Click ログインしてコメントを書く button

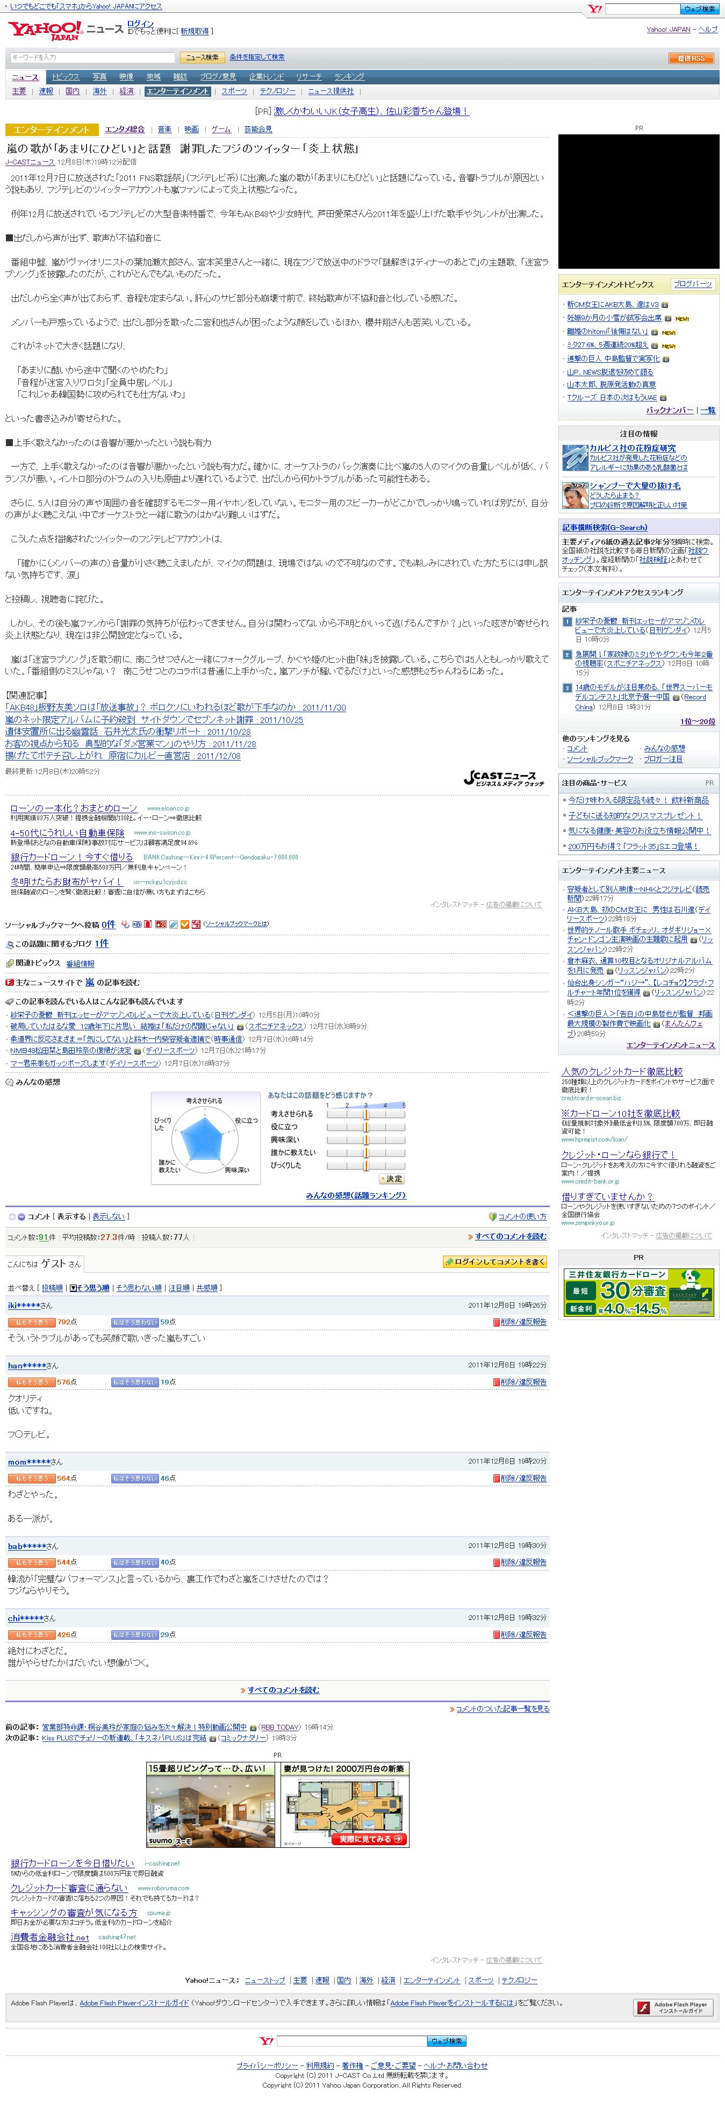click(x=494, y=1261)
